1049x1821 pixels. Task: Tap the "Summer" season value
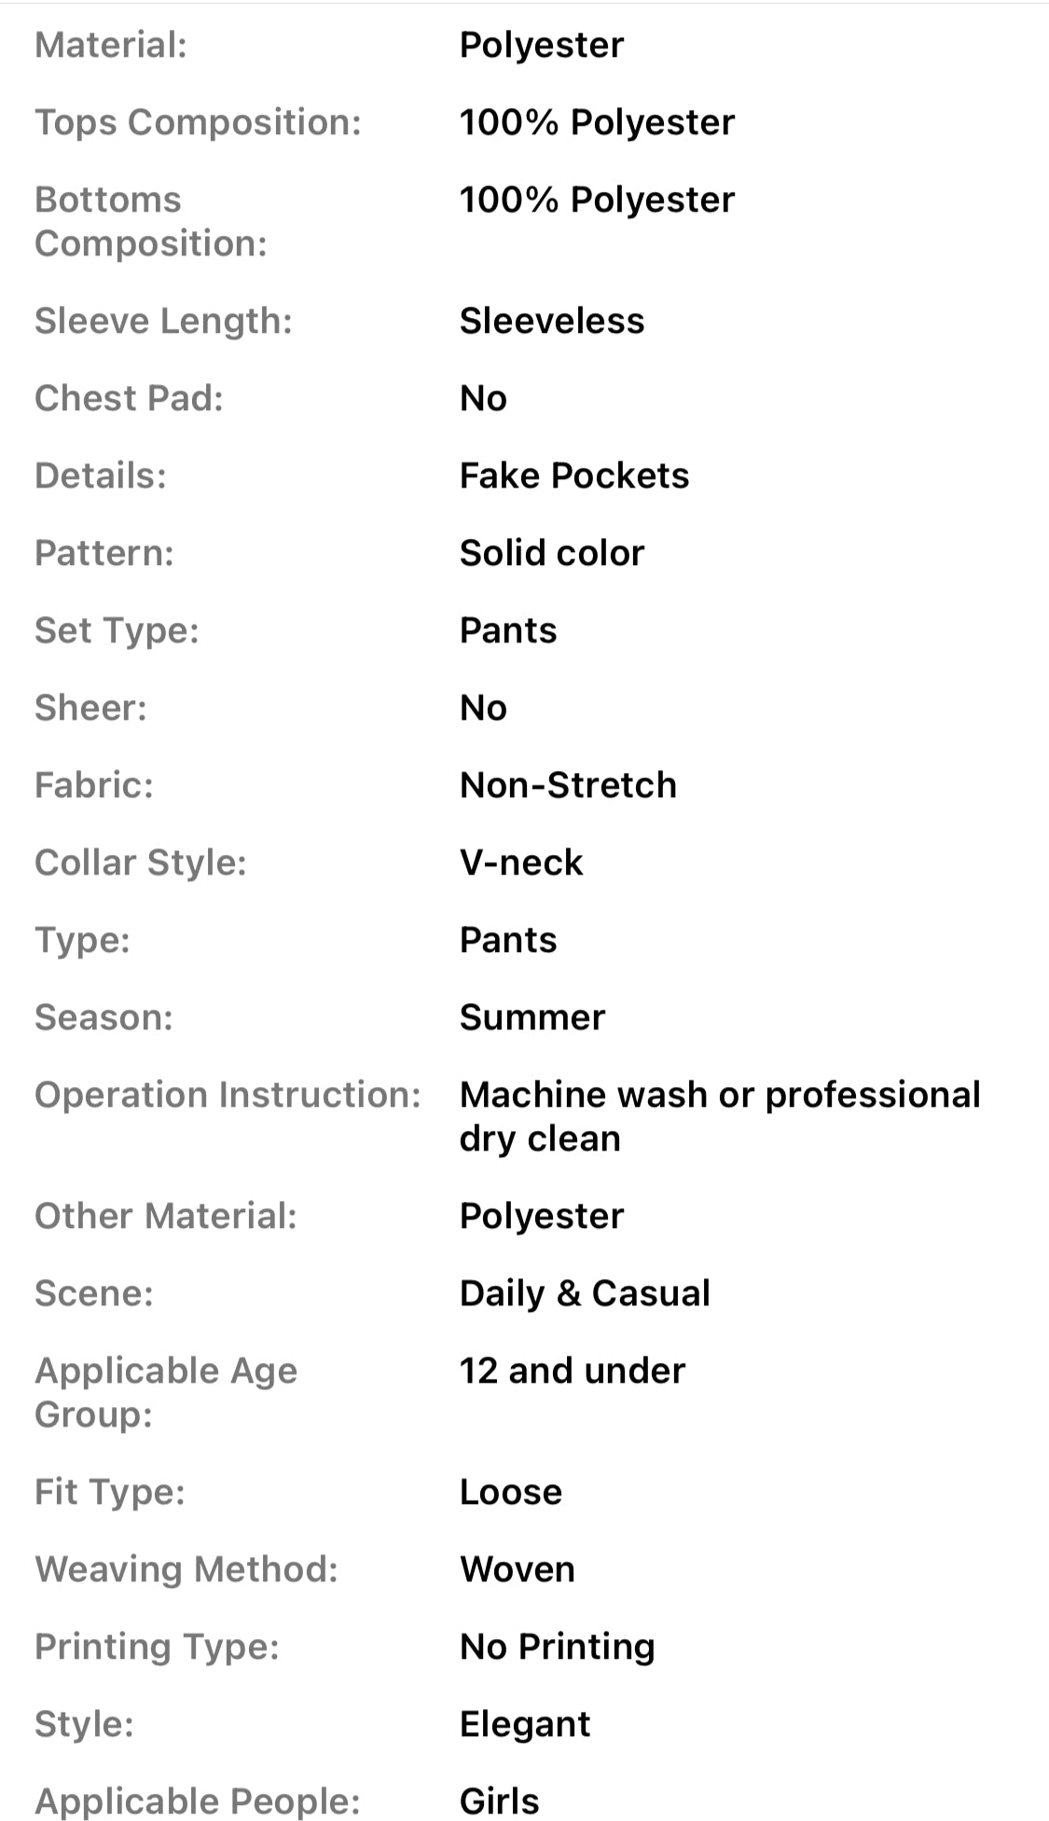[x=531, y=1017]
